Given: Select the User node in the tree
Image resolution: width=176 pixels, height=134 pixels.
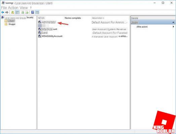Looking at the screenshot, I should (11, 21).
